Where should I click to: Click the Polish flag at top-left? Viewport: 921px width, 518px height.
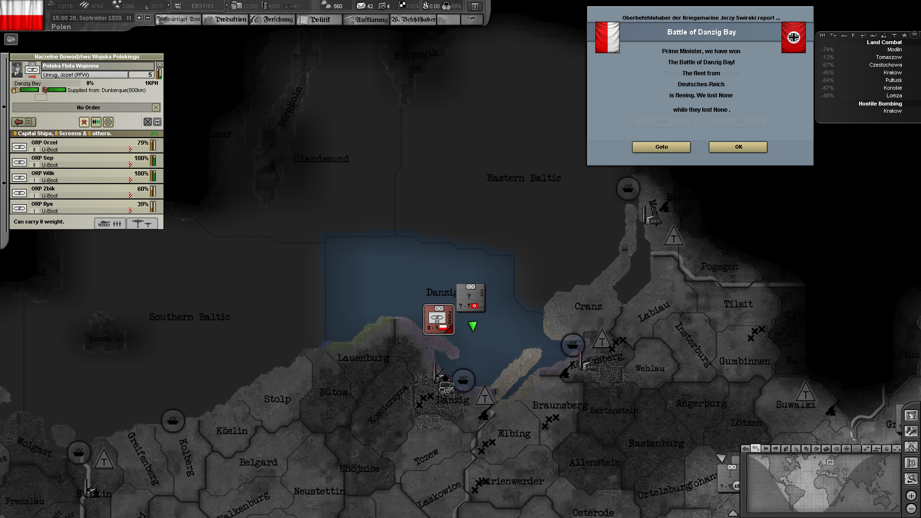tap(22, 14)
